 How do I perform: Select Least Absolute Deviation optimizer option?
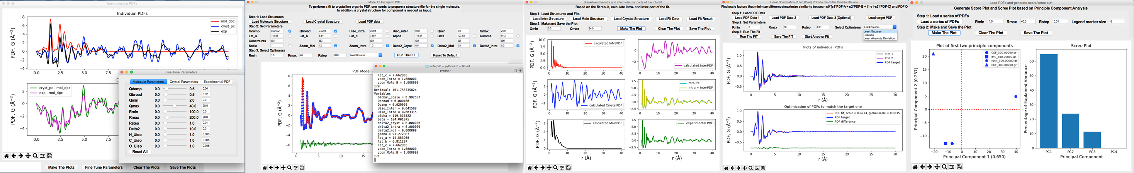coord(879,38)
